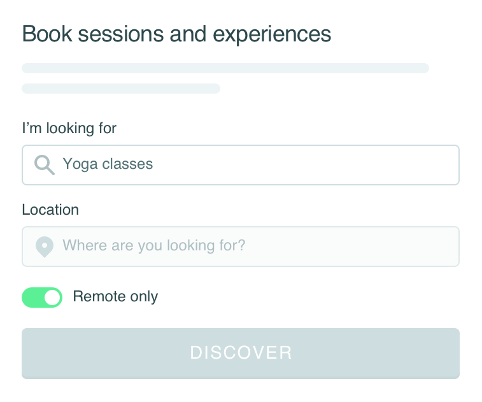
Task: Click the shorter placeholder bar below the heading
Action: tap(121, 89)
